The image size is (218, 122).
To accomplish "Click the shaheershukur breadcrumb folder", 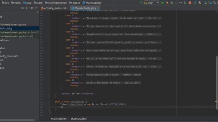I will (56, 3).
